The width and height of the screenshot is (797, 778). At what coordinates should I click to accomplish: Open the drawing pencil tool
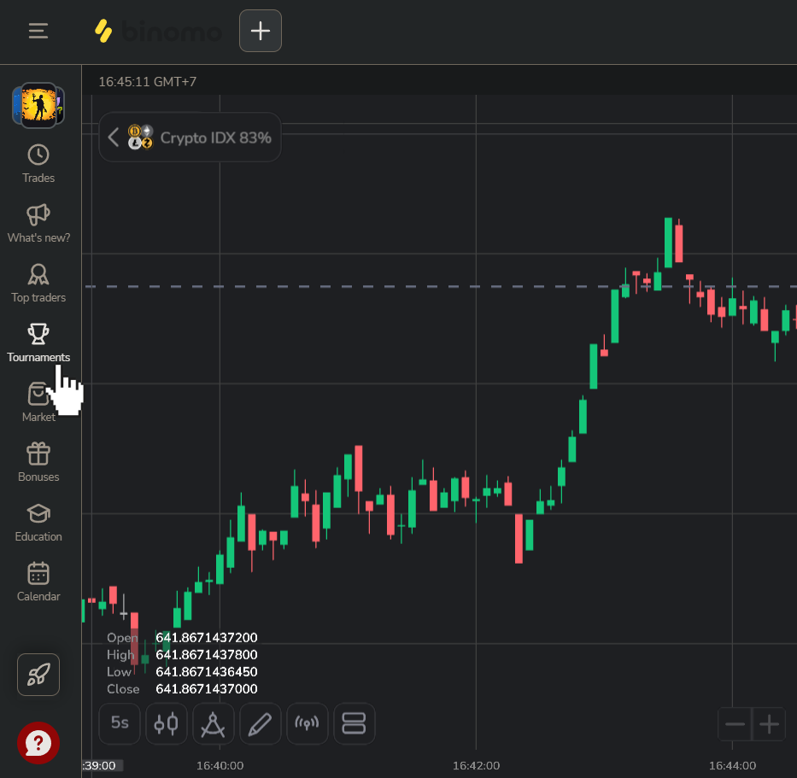click(261, 724)
